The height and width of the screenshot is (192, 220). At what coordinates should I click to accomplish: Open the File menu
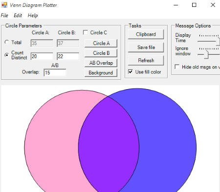tap(4, 16)
